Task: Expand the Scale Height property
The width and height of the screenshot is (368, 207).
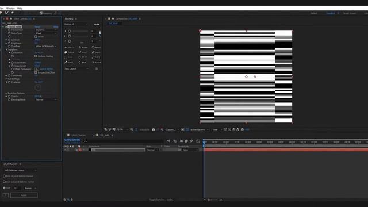Action: (x=10, y=66)
